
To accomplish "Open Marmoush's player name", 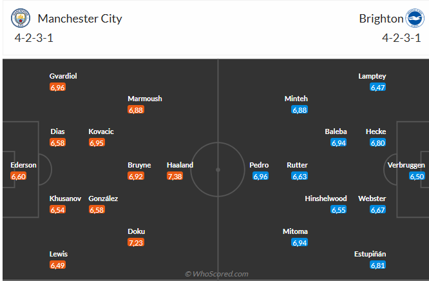I will [x=145, y=99].
